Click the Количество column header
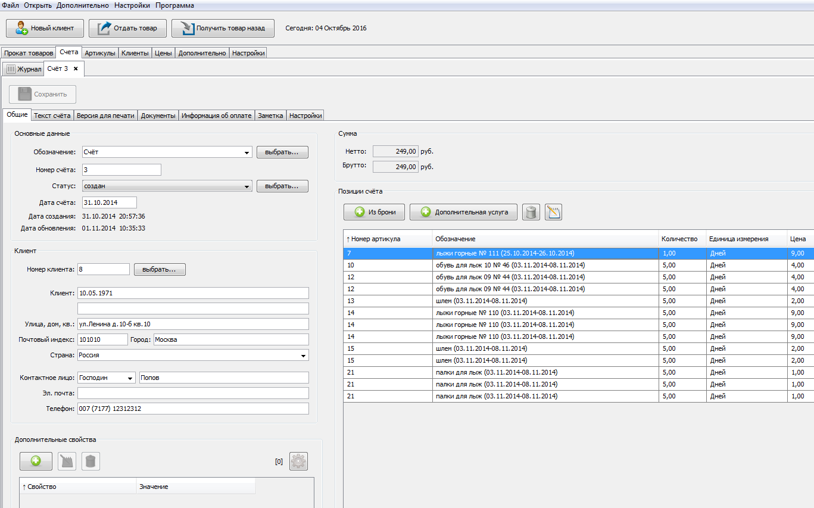This screenshot has width=814, height=508. point(682,239)
